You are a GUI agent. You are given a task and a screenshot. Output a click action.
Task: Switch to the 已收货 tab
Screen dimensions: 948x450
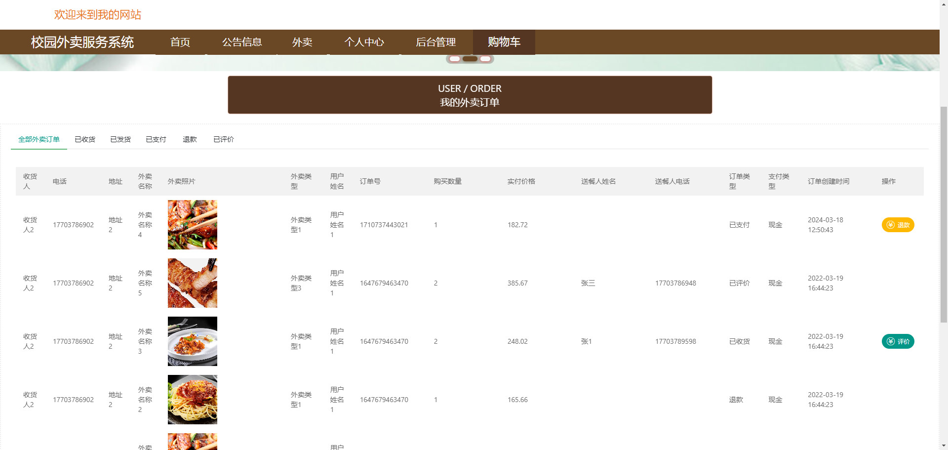[85, 139]
